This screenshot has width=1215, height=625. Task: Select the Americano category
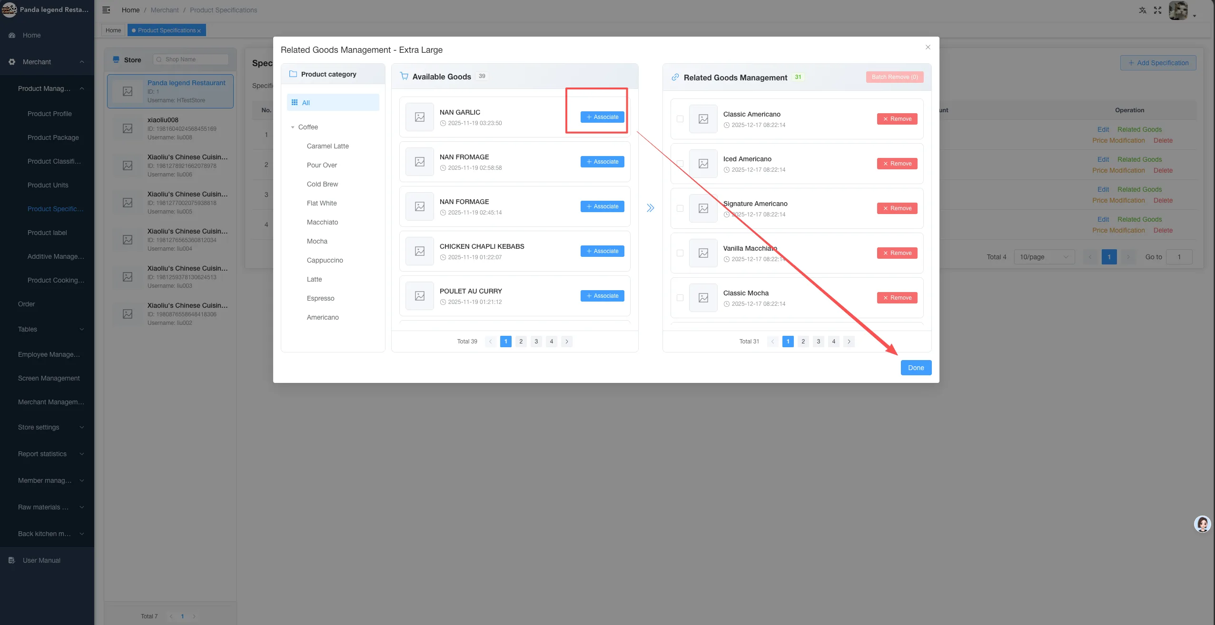323,317
